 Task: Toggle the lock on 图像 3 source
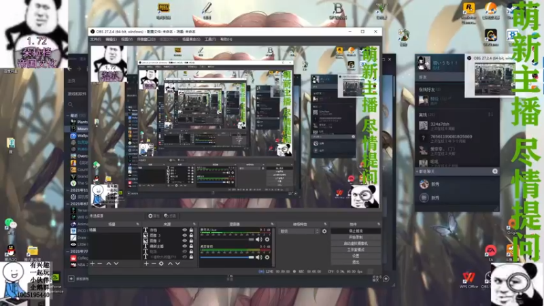coord(191,235)
